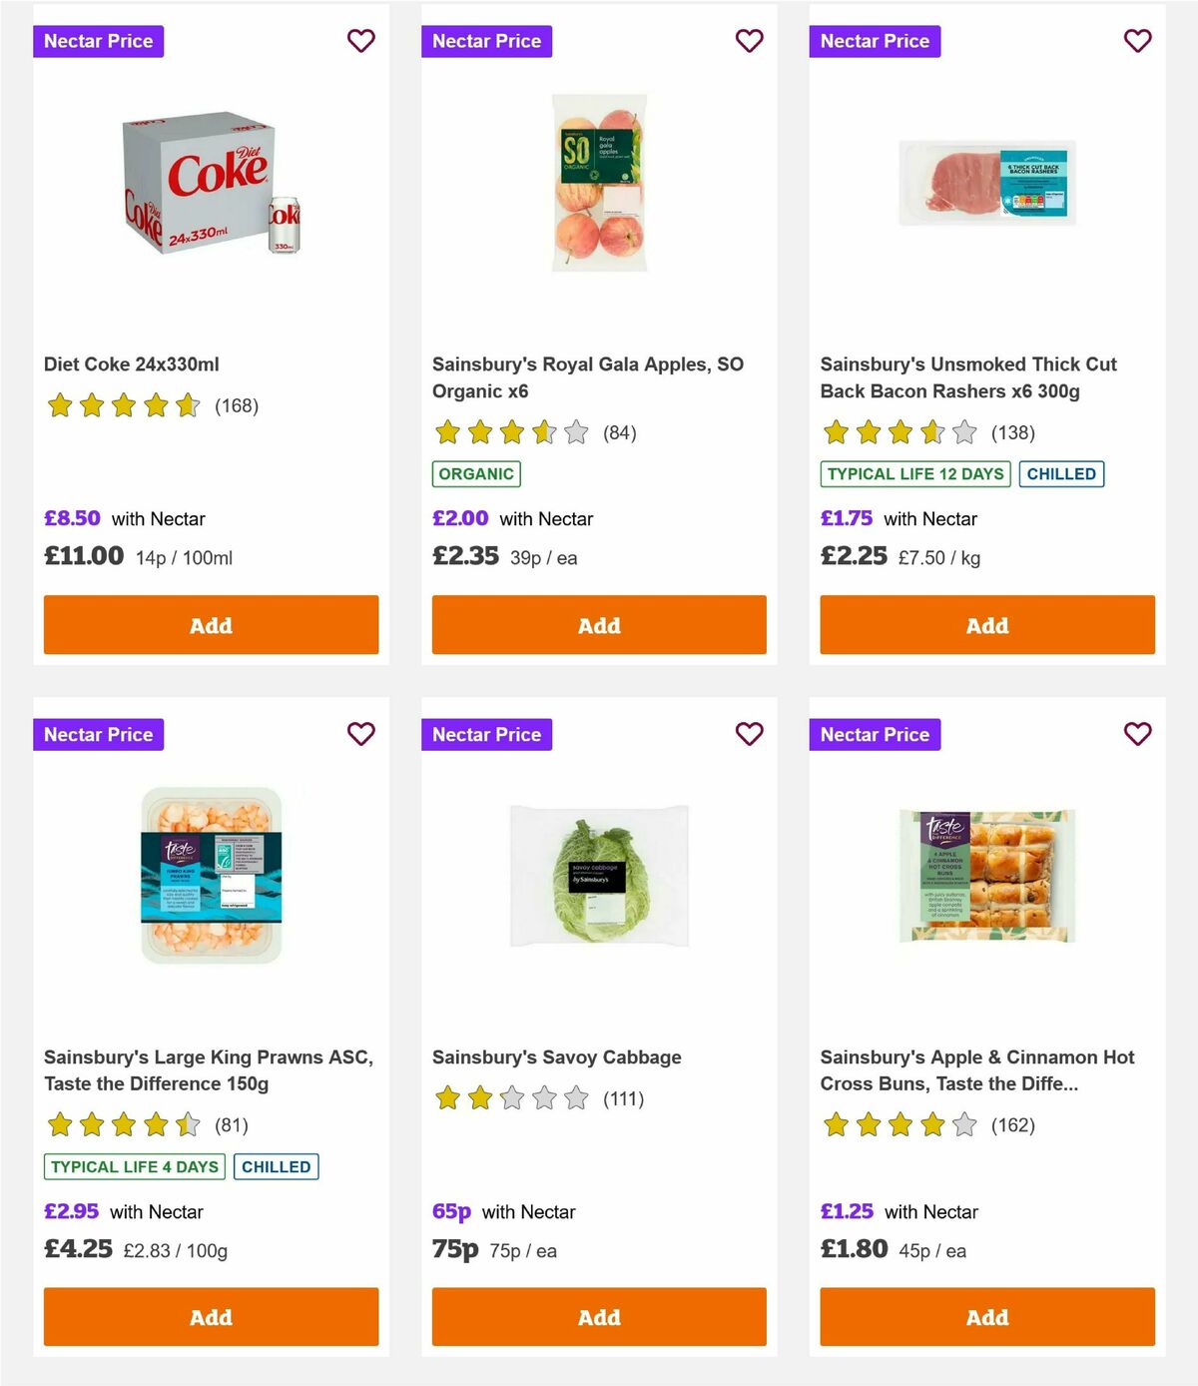This screenshot has height=1386, width=1198.
Task: Click the Nectar Price badge on Savoy Cabbage
Action: 487,734
